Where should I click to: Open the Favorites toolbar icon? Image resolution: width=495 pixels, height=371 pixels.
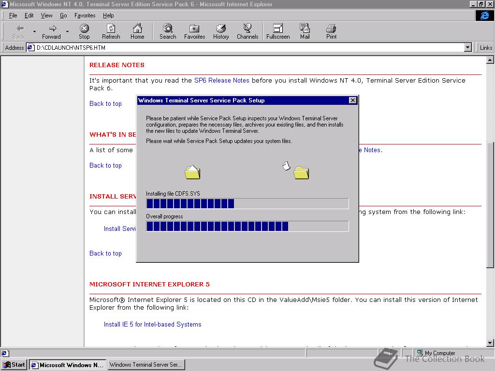tap(194, 29)
